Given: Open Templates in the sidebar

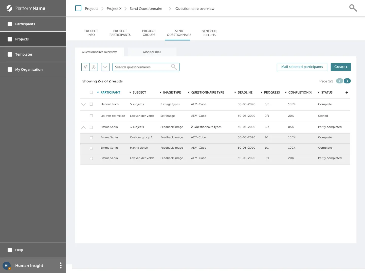Looking at the screenshot, I should click(x=33, y=54).
